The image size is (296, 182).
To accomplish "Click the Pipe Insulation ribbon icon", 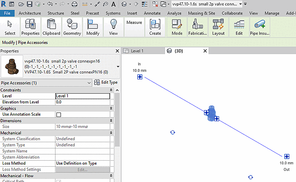I will 260,27.
